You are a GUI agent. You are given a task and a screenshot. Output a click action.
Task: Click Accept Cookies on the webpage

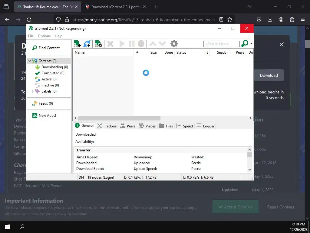(x=235, y=207)
